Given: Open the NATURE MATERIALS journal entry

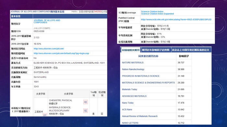Looking at the screenshot, I should click(x=133, y=62).
